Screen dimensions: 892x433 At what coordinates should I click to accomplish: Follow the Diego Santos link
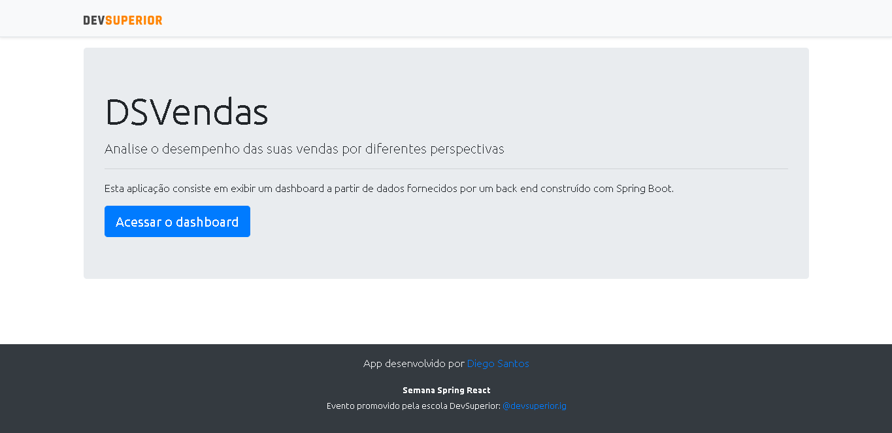click(x=498, y=364)
